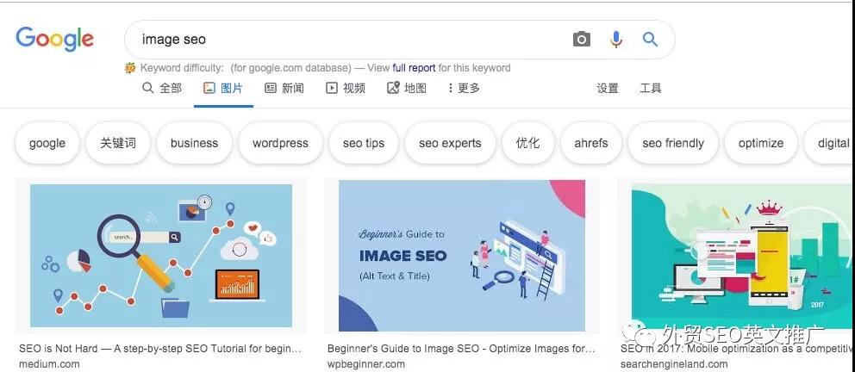This screenshot has height=372, width=855.
Task: Click the keyword difficulty extension icon
Action: click(x=130, y=68)
